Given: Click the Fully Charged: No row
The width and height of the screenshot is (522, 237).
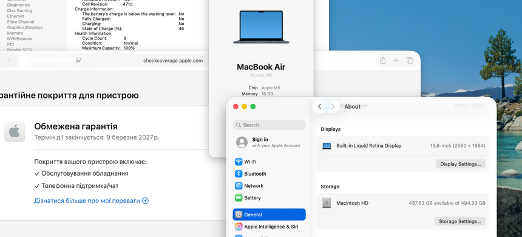Looking at the screenshot, I should (x=133, y=19).
